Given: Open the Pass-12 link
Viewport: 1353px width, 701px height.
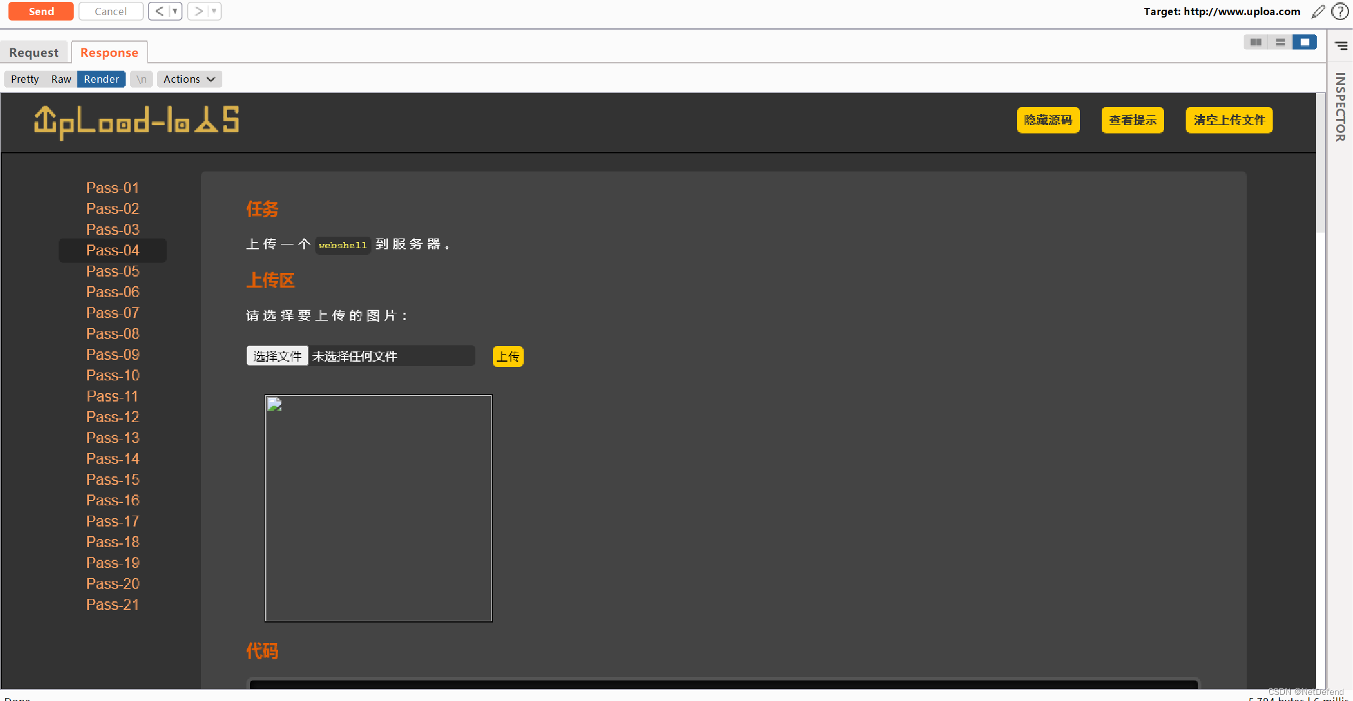Looking at the screenshot, I should [x=112, y=417].
